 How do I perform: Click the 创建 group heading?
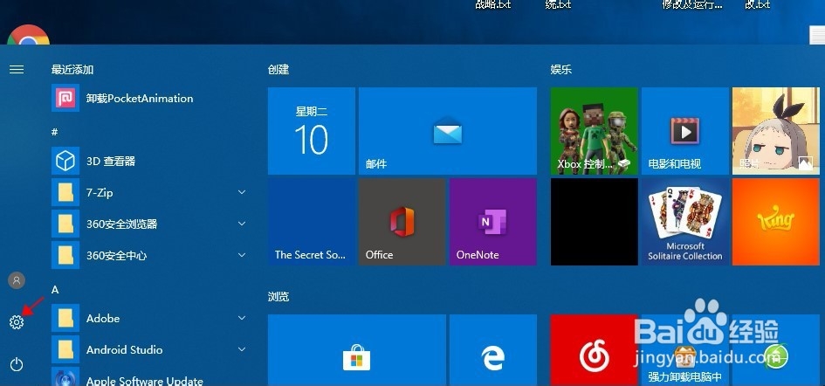click(x=278, y=70)
